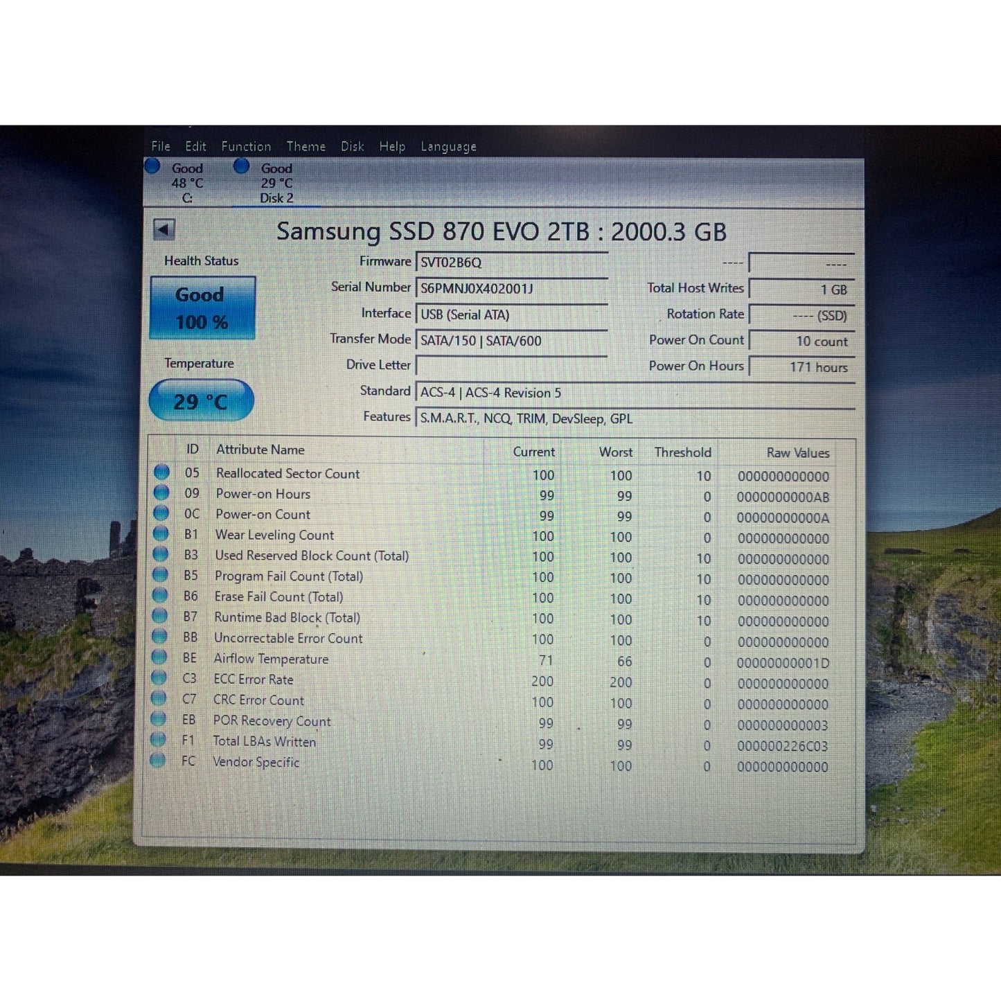Click the Current column header
Screen dimensions: 1001x1001
coord(533,452)
